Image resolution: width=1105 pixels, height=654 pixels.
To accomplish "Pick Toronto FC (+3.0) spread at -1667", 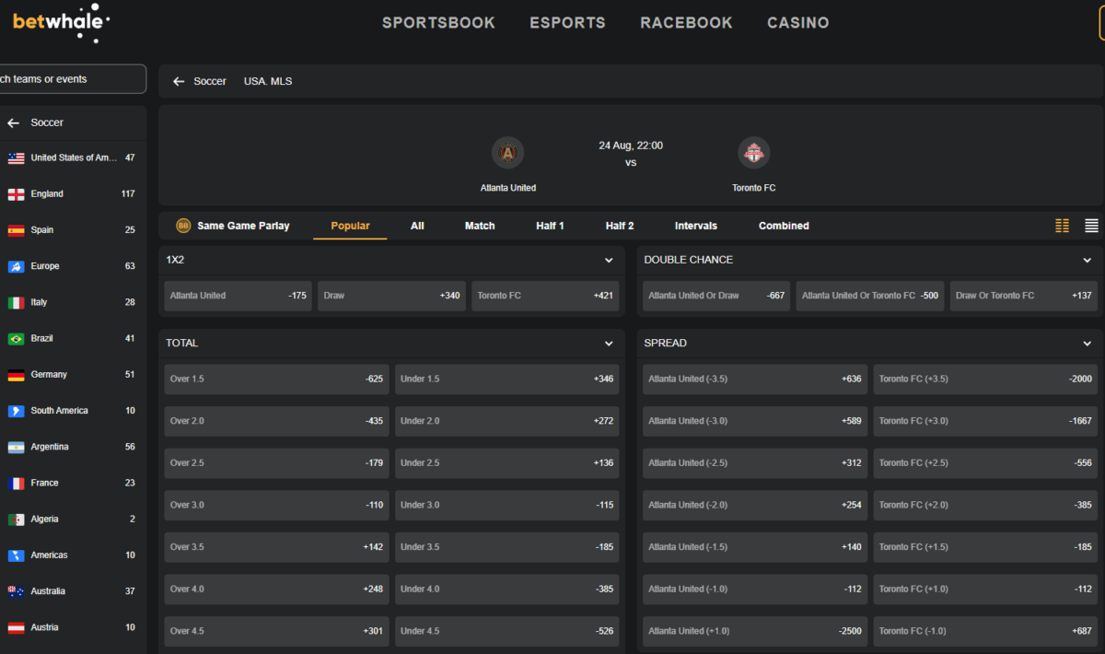I will (985, 421).
